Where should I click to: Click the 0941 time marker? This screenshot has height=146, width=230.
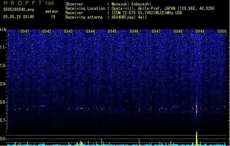[25, 31]
